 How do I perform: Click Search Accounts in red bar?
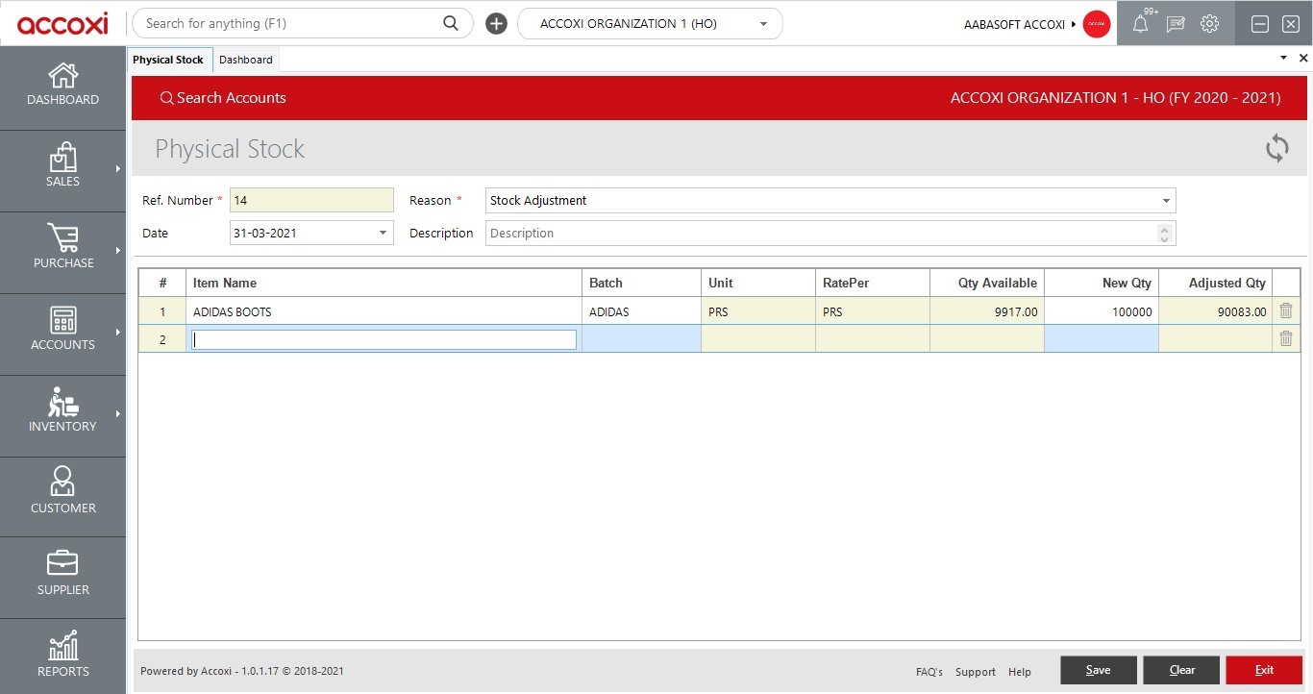point(223,98)
